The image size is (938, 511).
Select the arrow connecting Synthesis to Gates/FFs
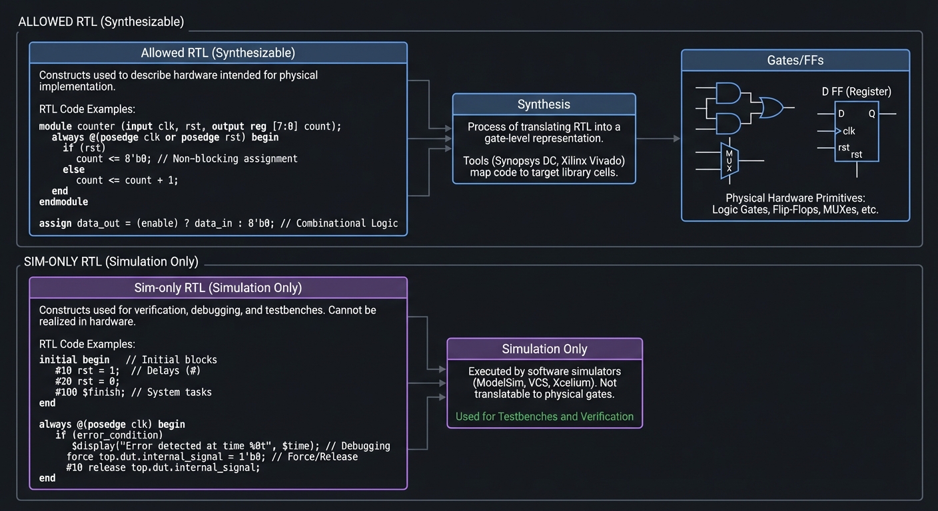click(660, 138)
